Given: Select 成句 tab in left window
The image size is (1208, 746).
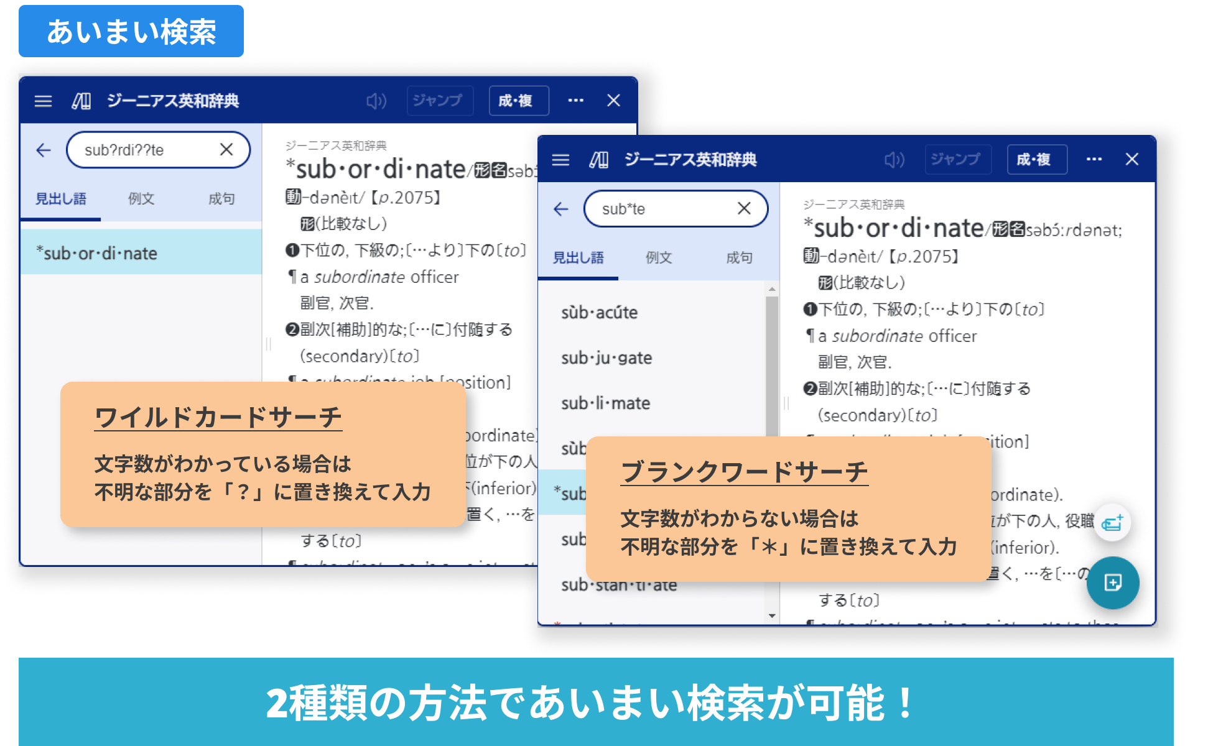Looking at the screenshot, I should click(x=221, y=199).
